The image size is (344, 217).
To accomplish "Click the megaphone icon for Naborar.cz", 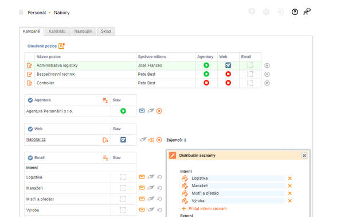I will click(151, 140).
